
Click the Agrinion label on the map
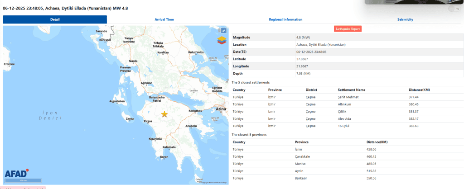146,83
